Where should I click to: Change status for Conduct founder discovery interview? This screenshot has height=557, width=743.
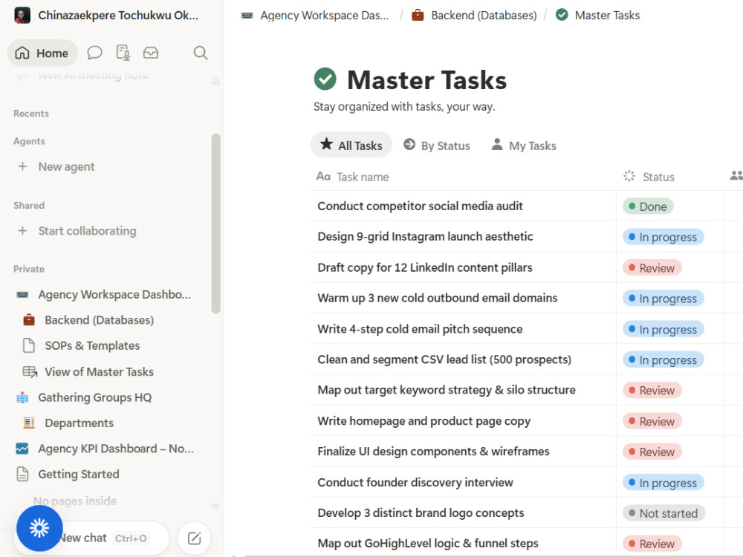[663, 483]
